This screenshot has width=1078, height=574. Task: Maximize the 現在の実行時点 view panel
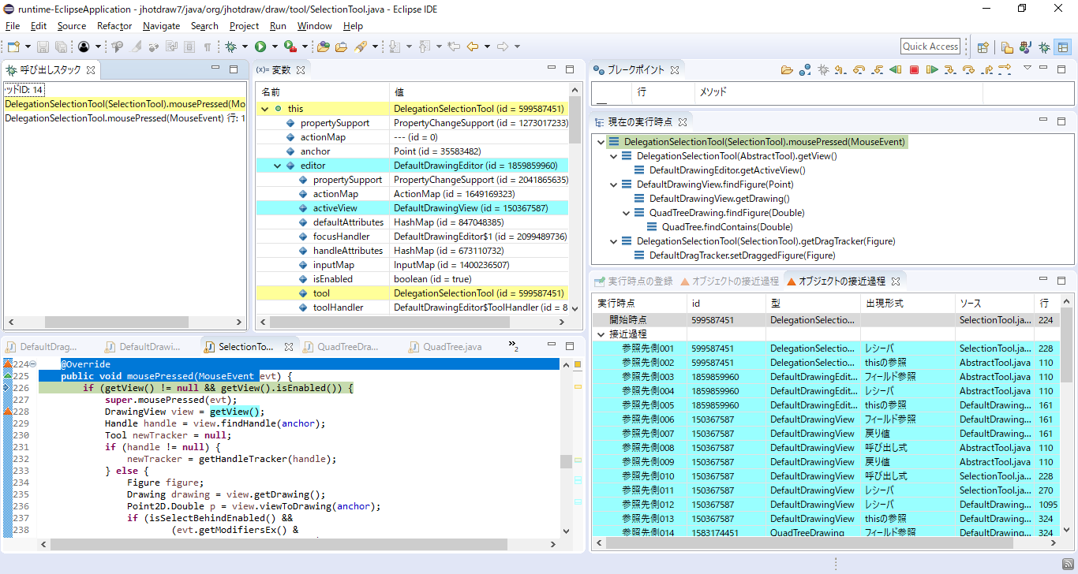coord(1061,121)
